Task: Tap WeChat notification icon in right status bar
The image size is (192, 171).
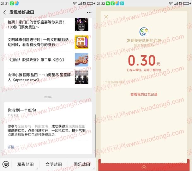Action: [x=108, y=3]
